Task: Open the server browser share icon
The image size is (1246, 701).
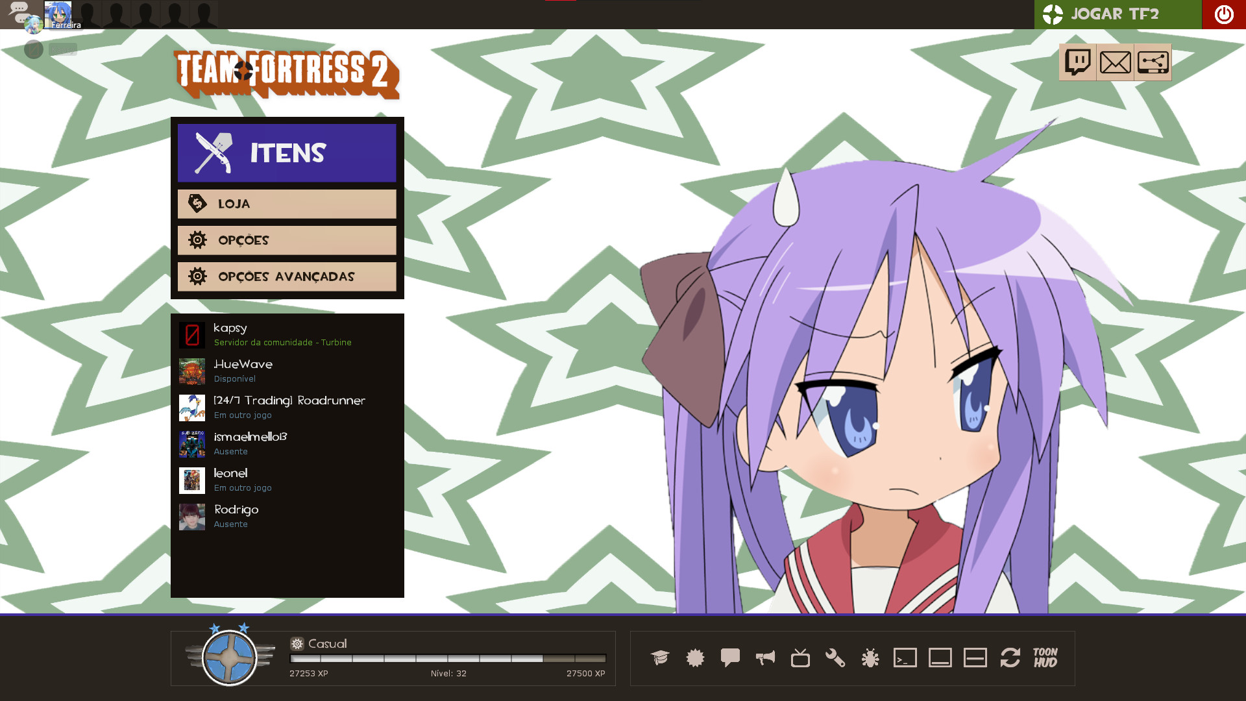Action: (1153, 62)
